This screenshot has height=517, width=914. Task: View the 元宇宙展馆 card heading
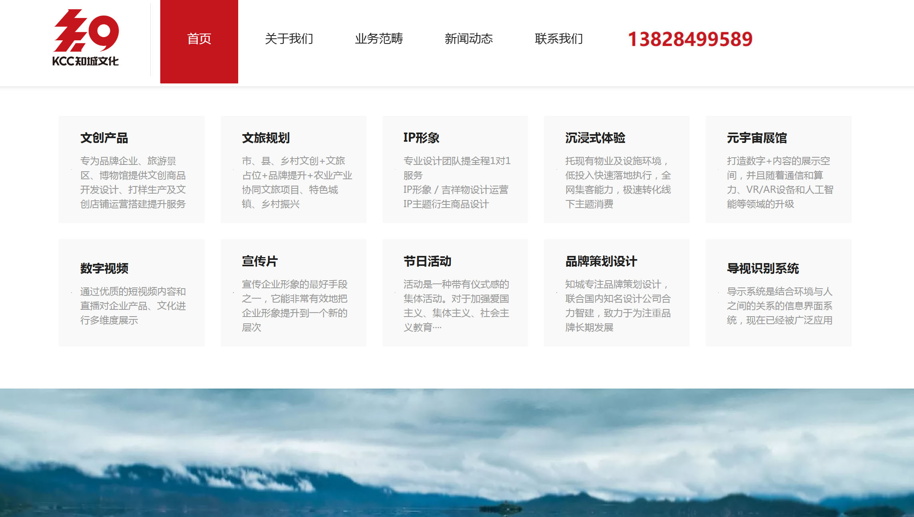coord(757,138)
